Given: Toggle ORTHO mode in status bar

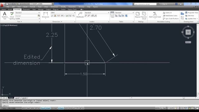Looking at the screenshot, I should click(37, 108).
